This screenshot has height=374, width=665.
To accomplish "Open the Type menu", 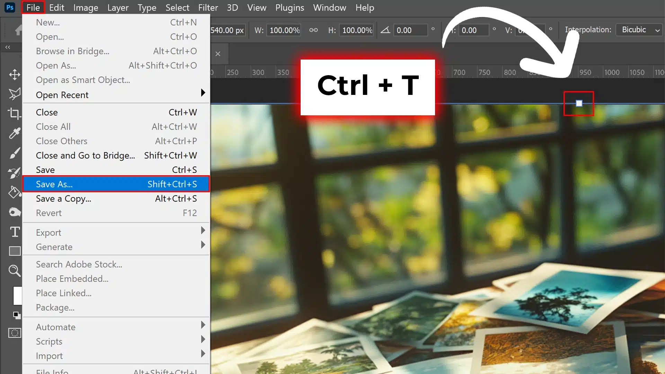I will 147,7.
